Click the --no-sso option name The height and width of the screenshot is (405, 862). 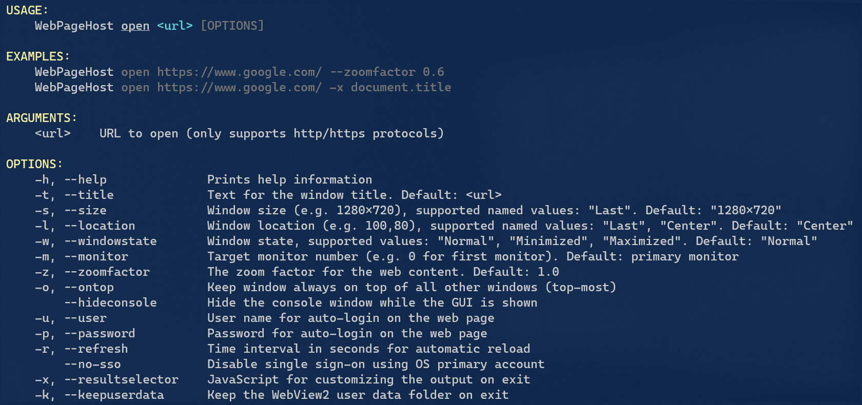(x=93, y=364)
